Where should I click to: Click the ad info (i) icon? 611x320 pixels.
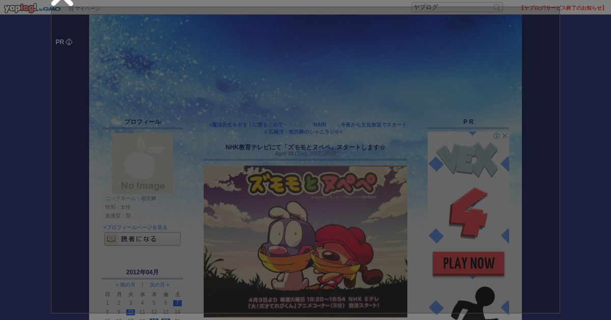pos(497,136)
